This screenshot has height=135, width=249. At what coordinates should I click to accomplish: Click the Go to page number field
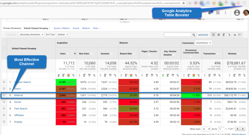pos(221,129)
